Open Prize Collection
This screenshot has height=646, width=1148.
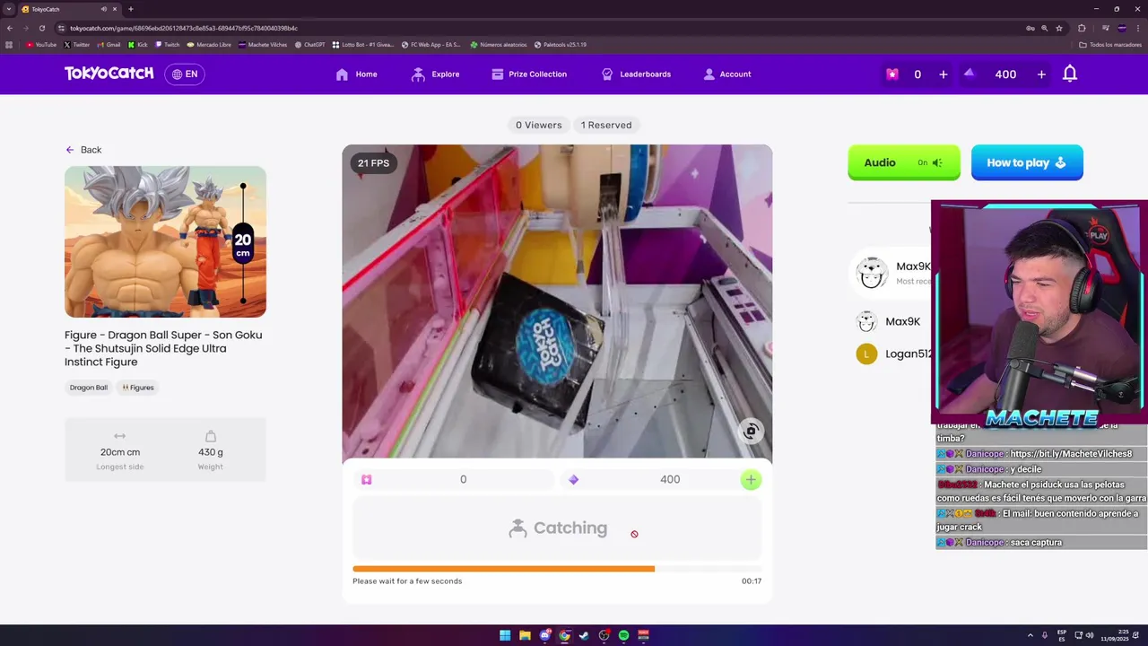529,74
